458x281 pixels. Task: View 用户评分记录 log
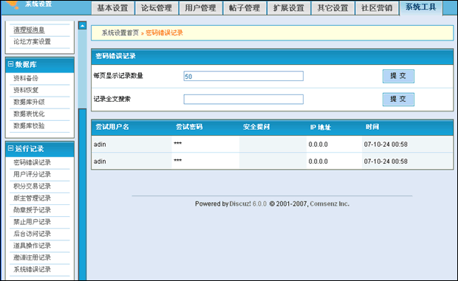click(32, 174)
